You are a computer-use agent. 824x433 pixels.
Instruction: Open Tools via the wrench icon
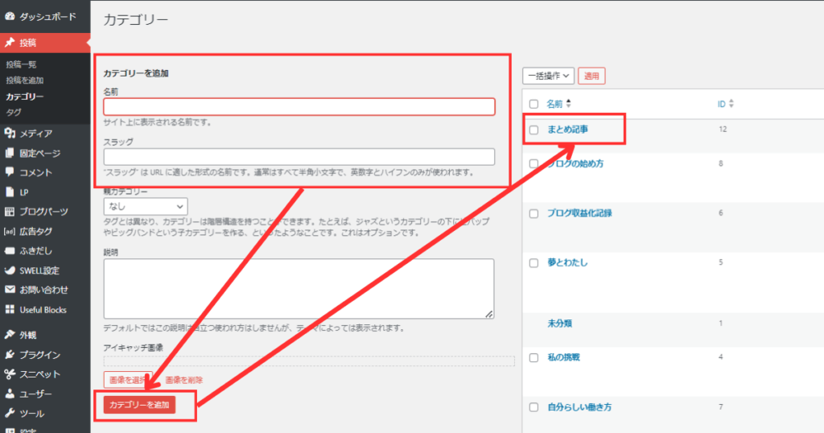pyautogui.click(x=10, y=414)
